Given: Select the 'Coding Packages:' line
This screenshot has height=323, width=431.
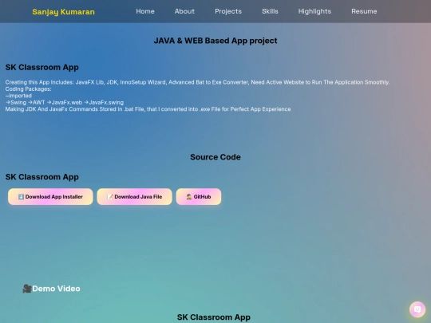Looking at the screenshot, I should point(28,89).
